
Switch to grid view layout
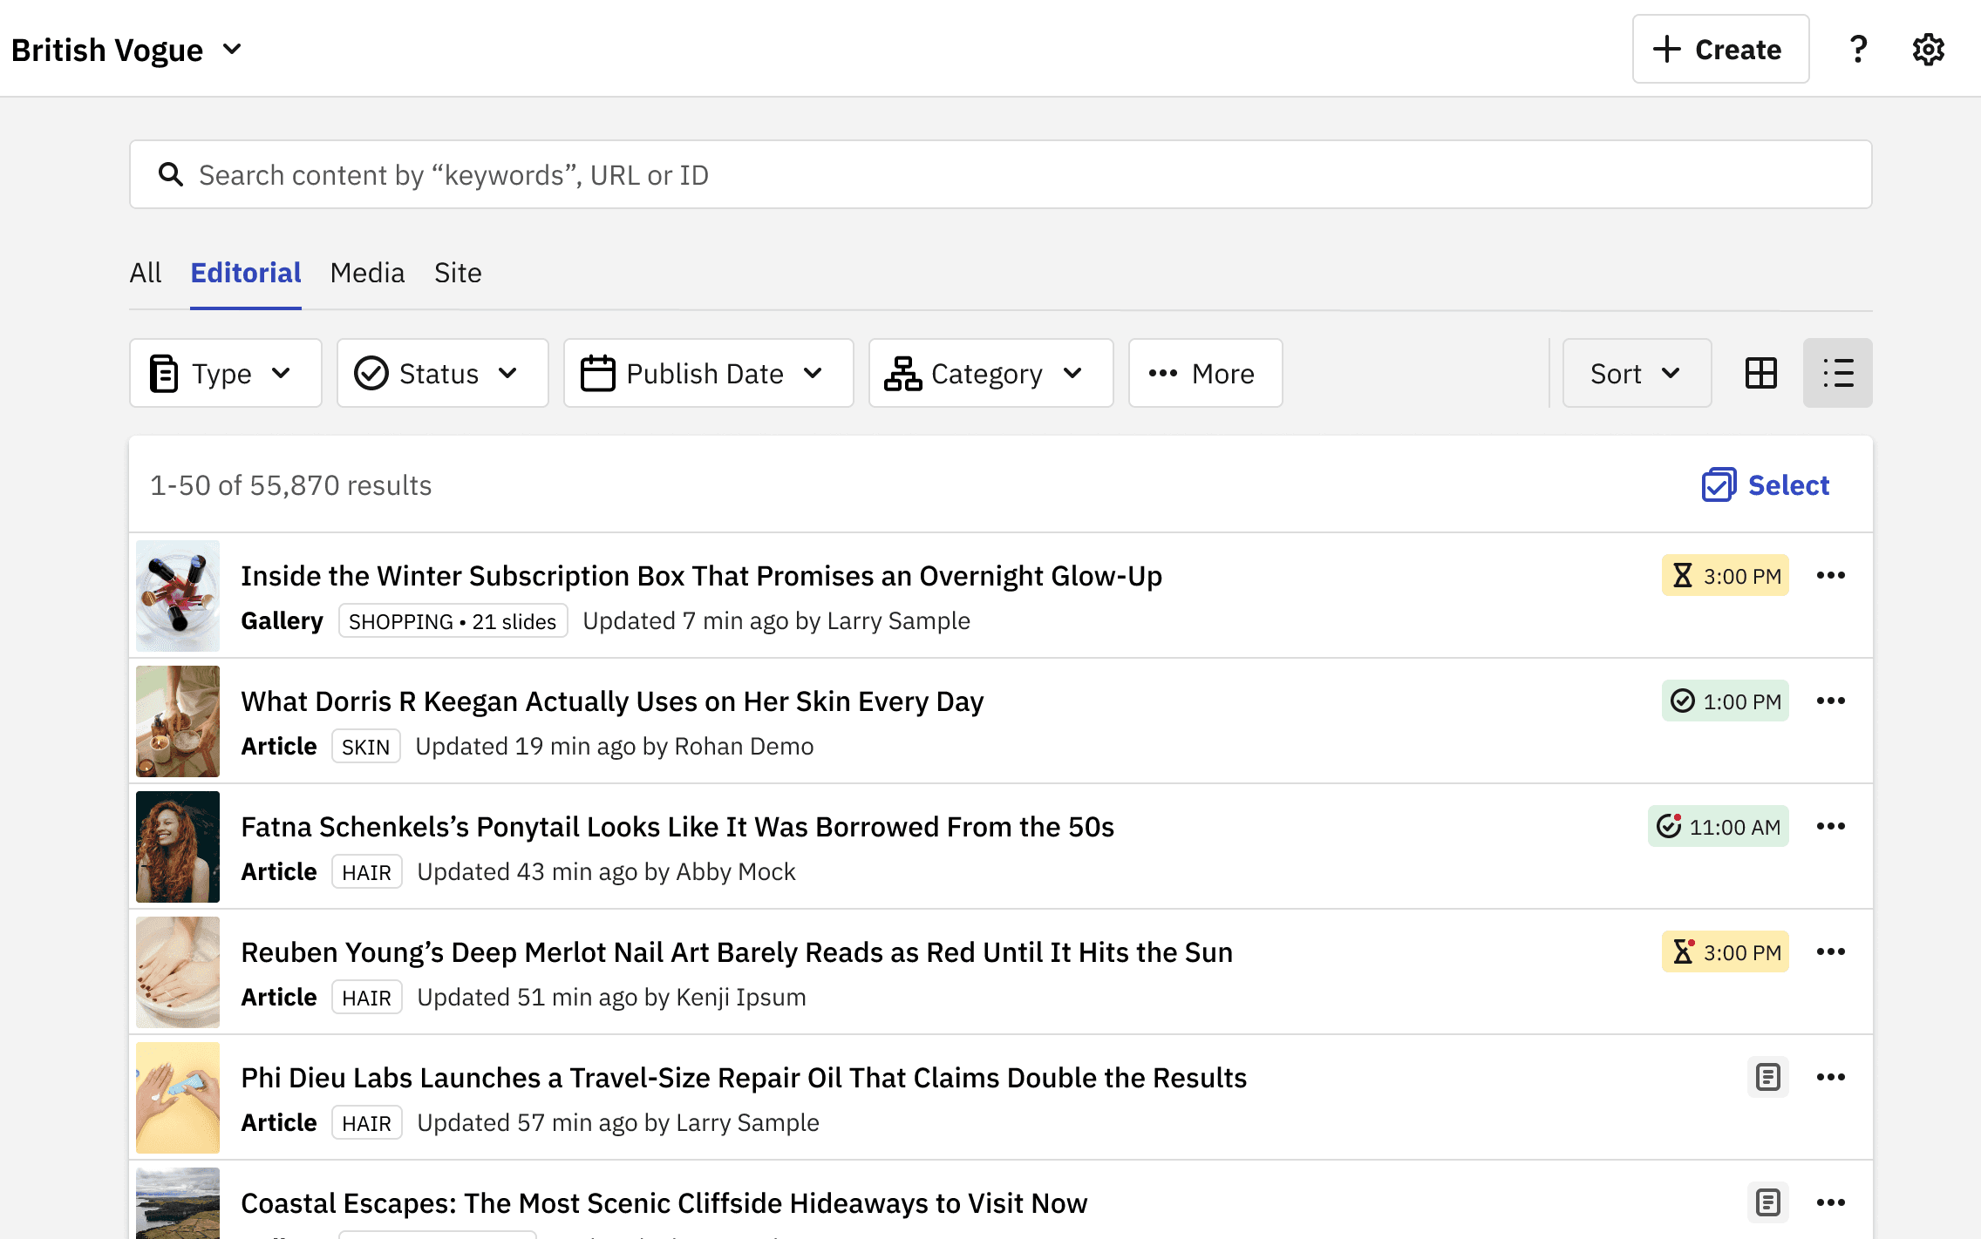coord(1760,373)
